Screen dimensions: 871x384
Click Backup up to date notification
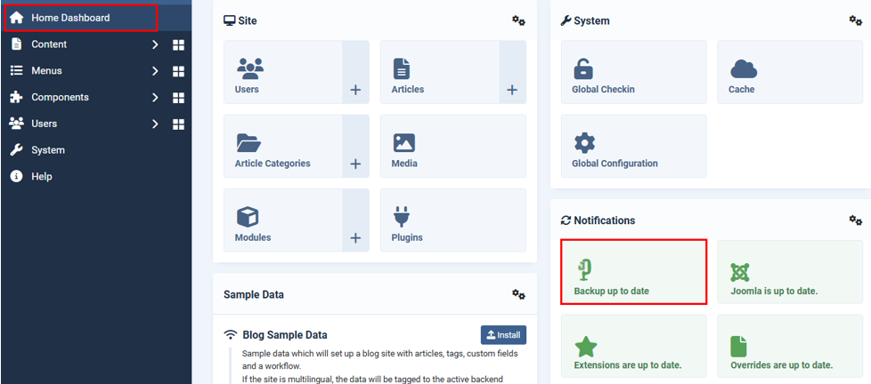click(634, 271)
